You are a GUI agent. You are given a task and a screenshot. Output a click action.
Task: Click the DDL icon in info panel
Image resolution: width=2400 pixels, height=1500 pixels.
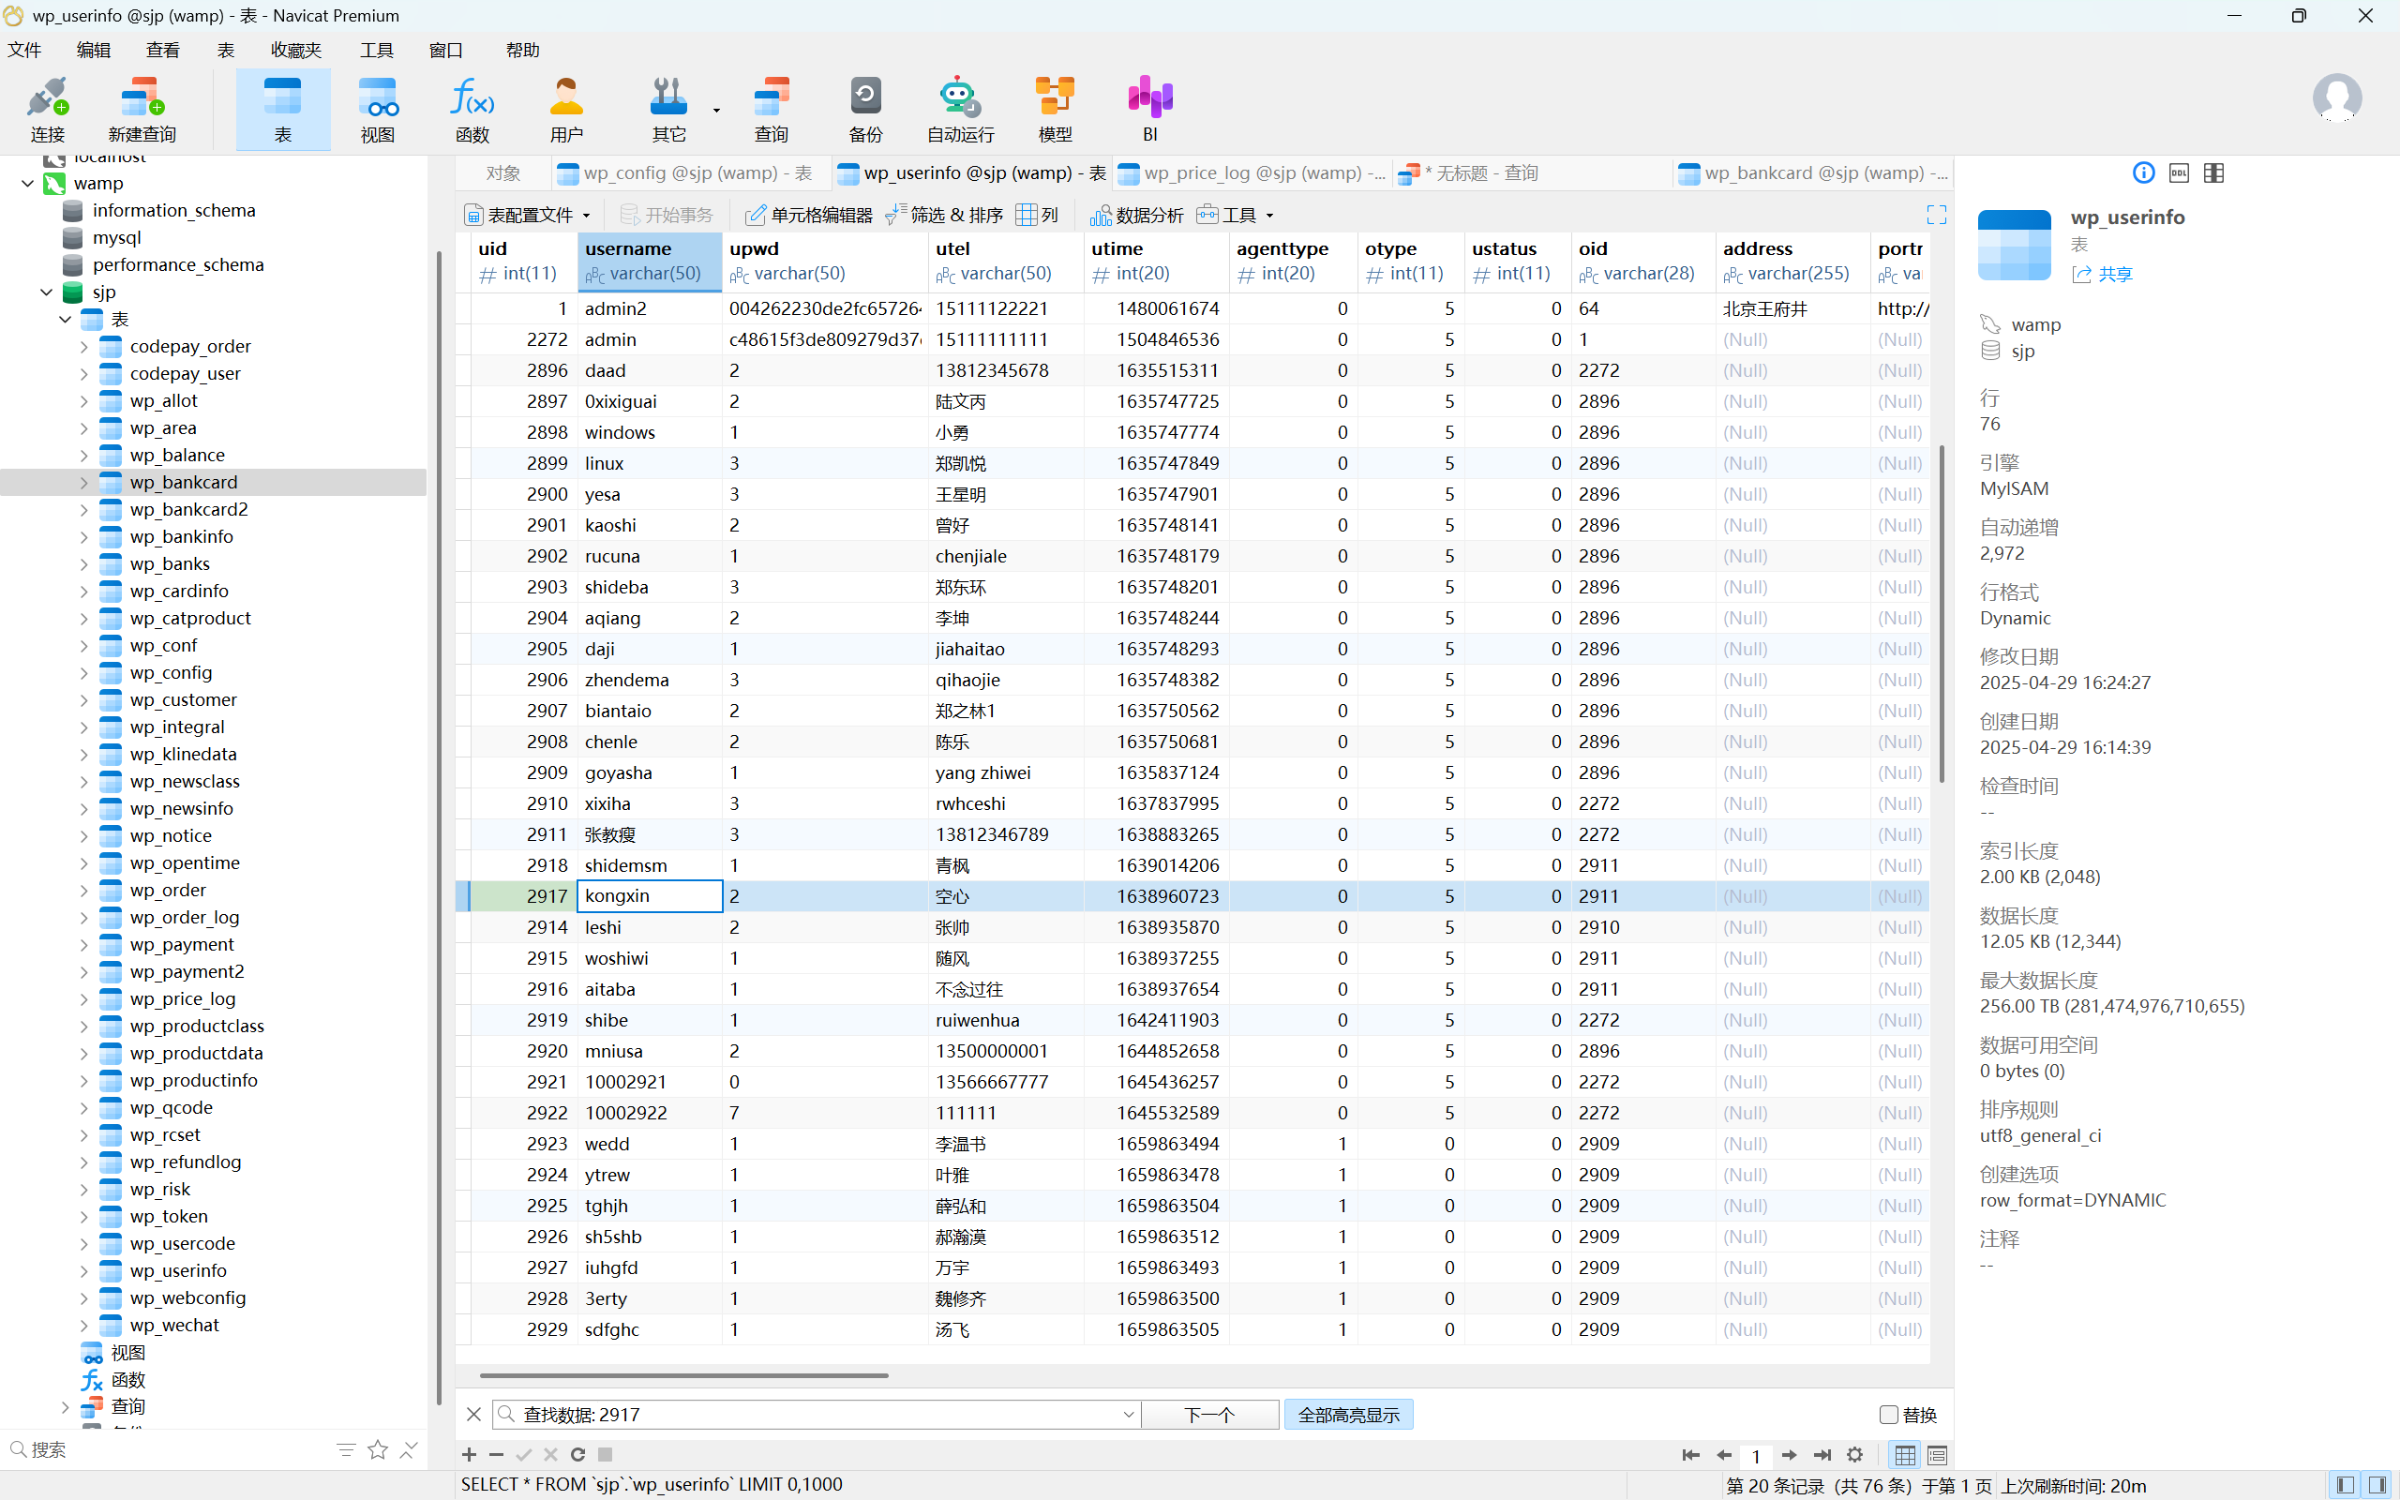coord(2179,172)
